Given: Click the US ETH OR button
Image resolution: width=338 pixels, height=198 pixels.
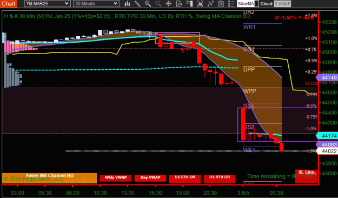Looking at the screenshot, I should (185, 179).
